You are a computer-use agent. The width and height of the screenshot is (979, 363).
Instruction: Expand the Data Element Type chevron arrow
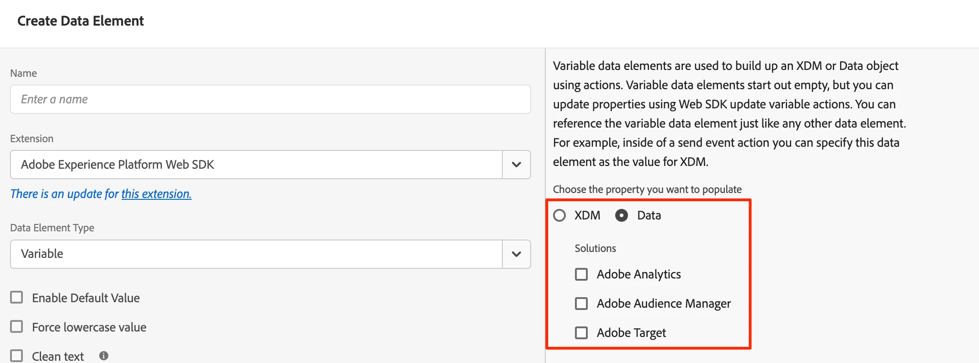click(516, 254)
